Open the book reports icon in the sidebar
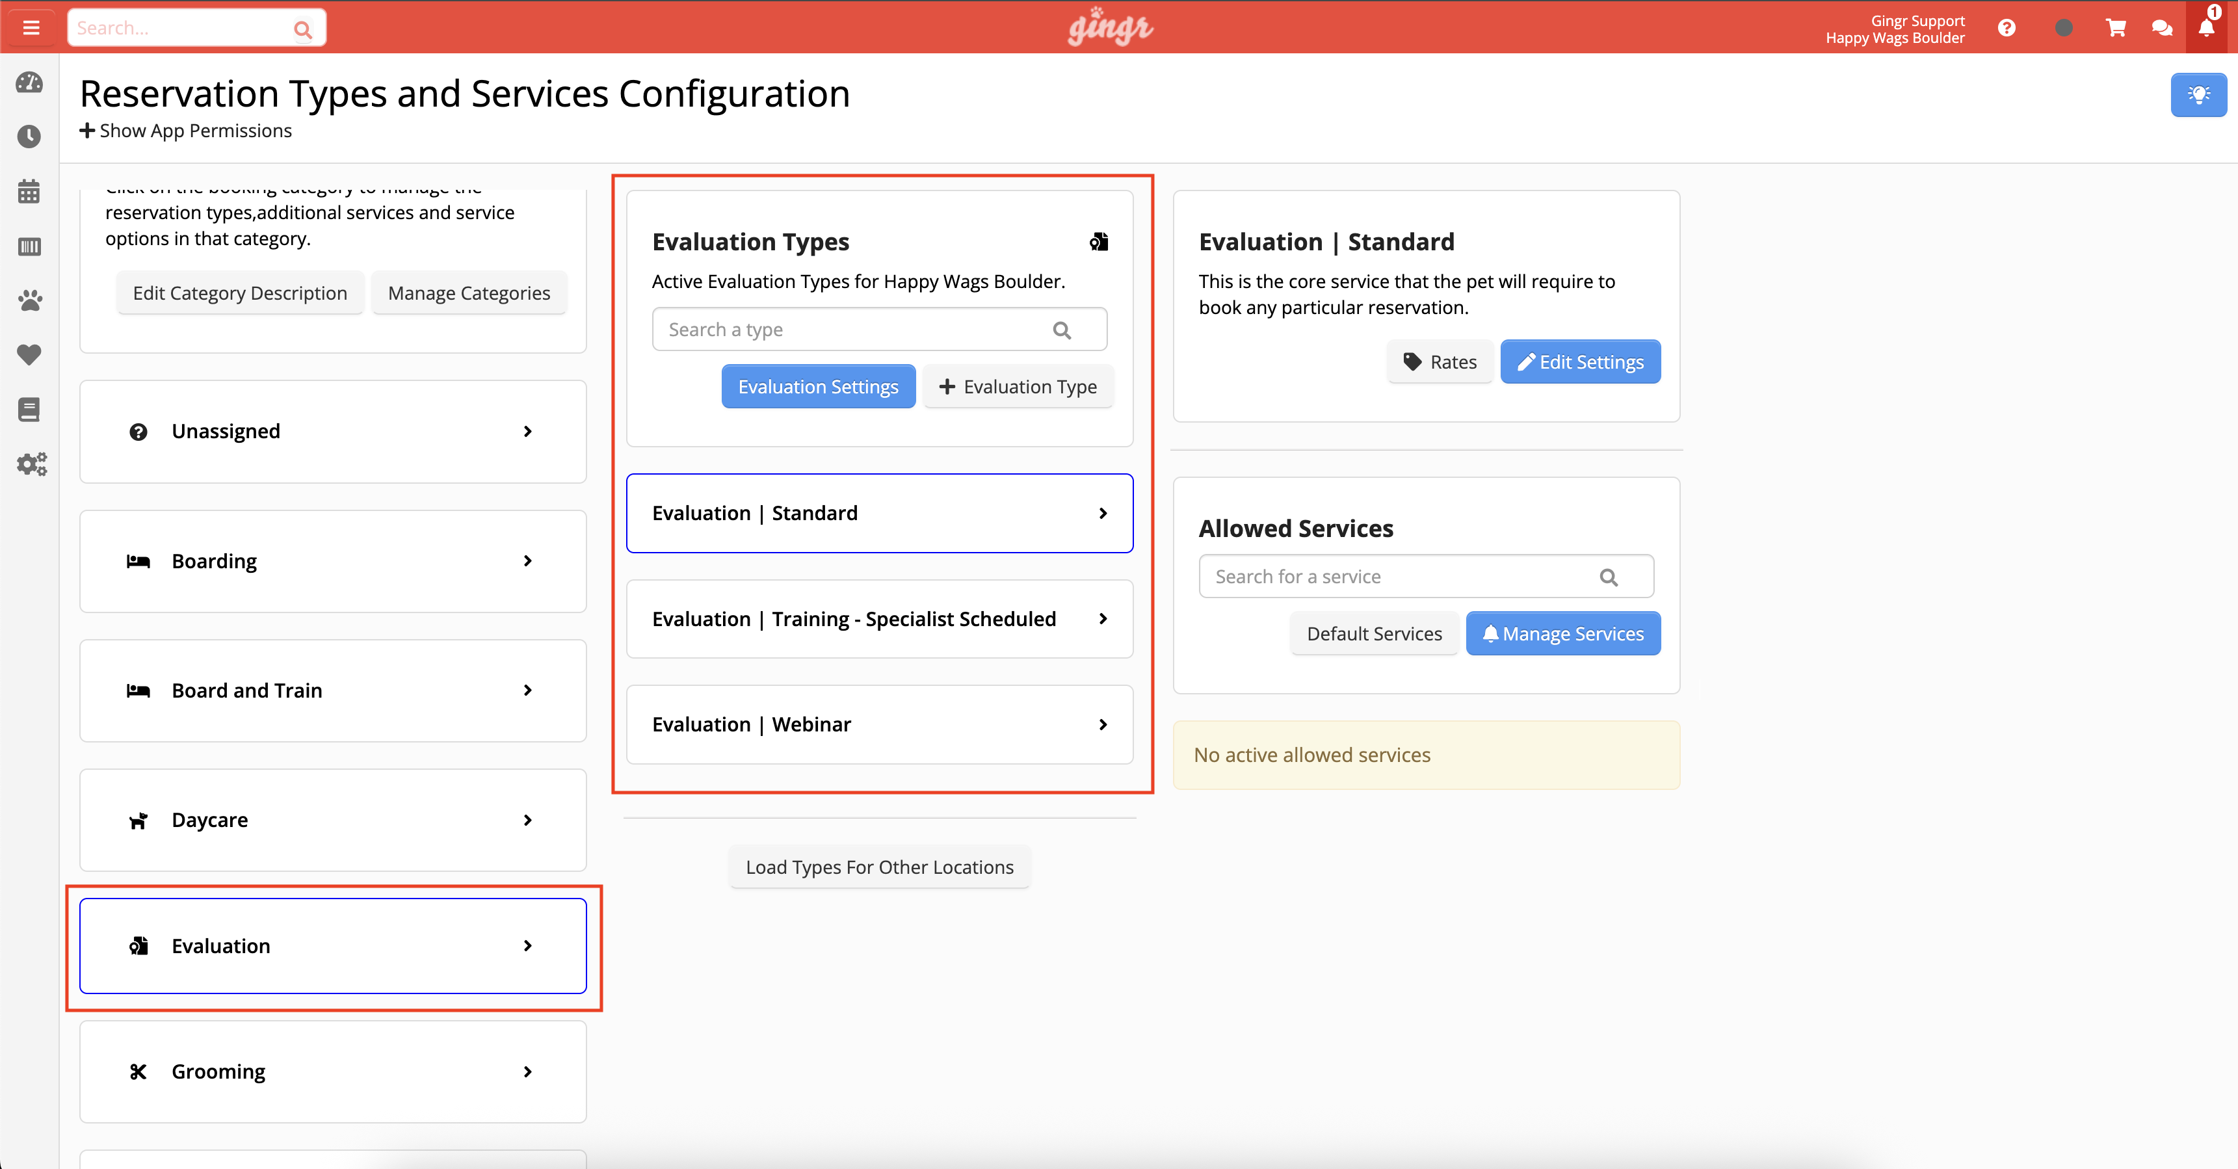This screenshot has width=2238, height=1169. (29, 409)
